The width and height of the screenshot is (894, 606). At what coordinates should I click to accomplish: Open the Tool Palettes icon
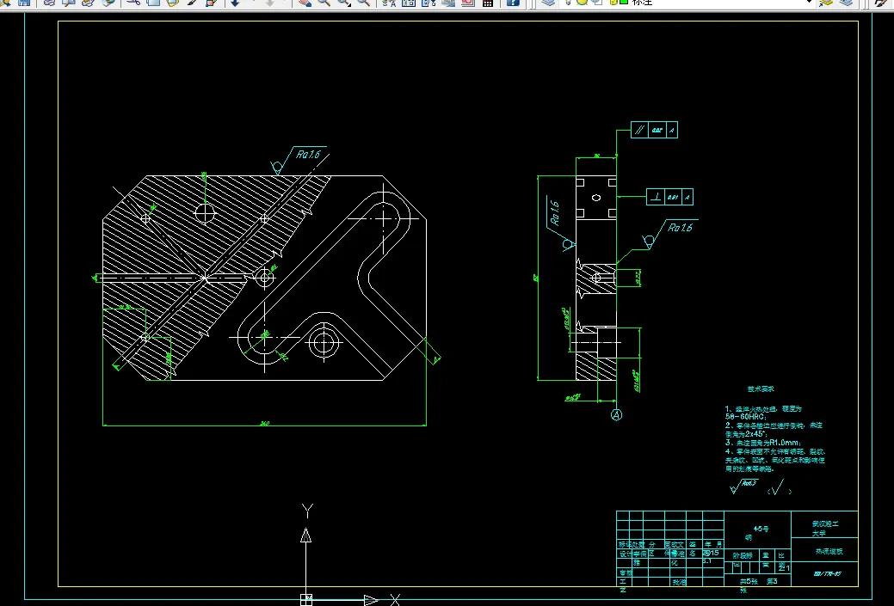428,3
